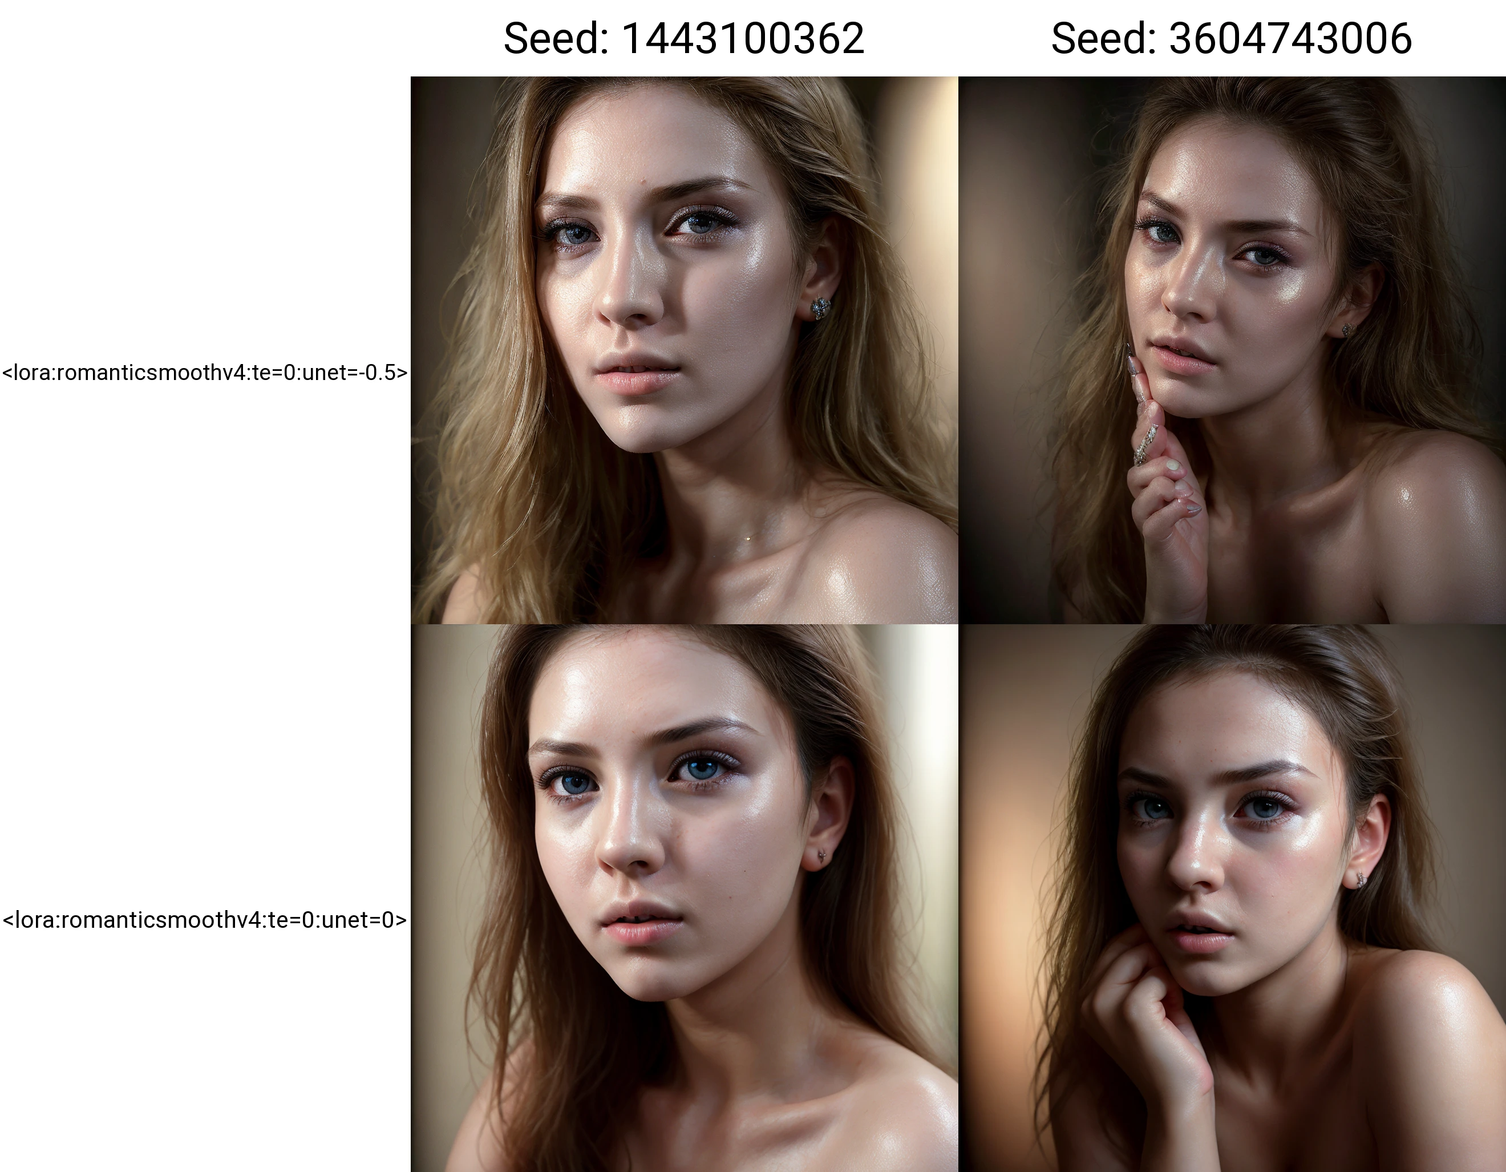The image size is (1506, 1172).
Task: Click the Seed: 3604743006 column header
Action: tap(1232, 39)
